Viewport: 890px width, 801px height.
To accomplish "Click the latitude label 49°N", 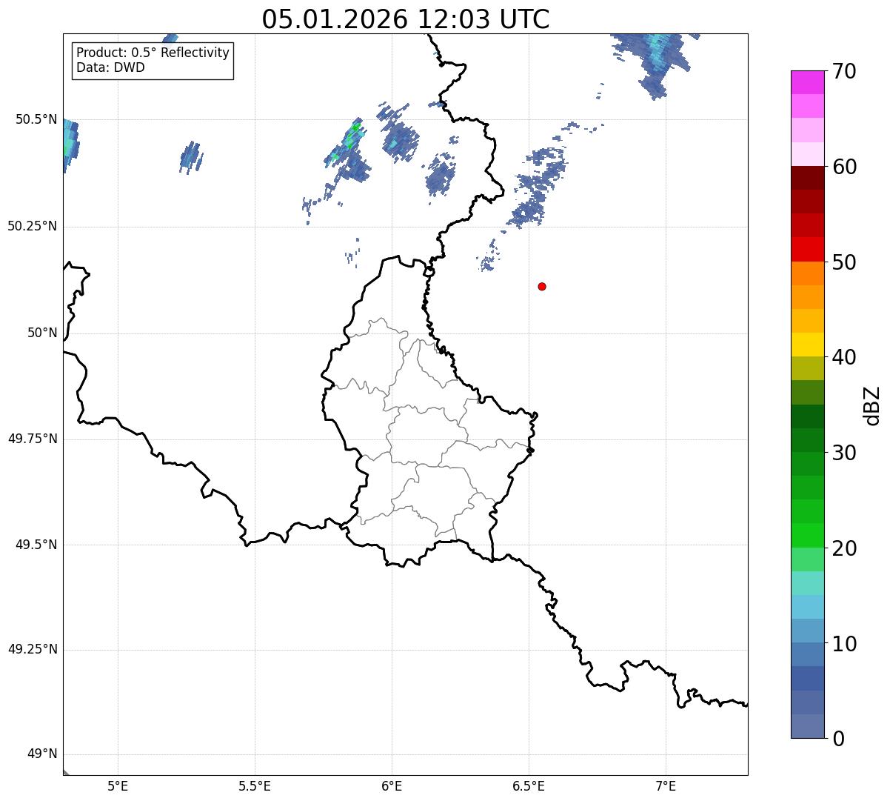I will [42, 754].
